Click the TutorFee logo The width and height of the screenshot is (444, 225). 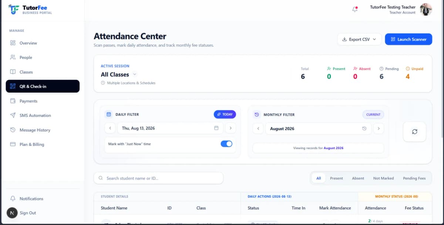pyautogui.click(x=30, y=9)
